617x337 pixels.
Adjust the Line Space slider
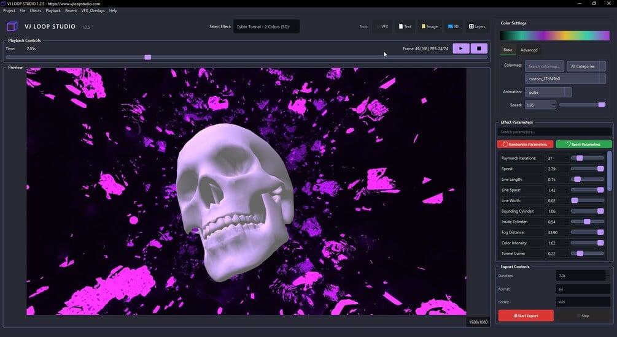tap(587, 190)
